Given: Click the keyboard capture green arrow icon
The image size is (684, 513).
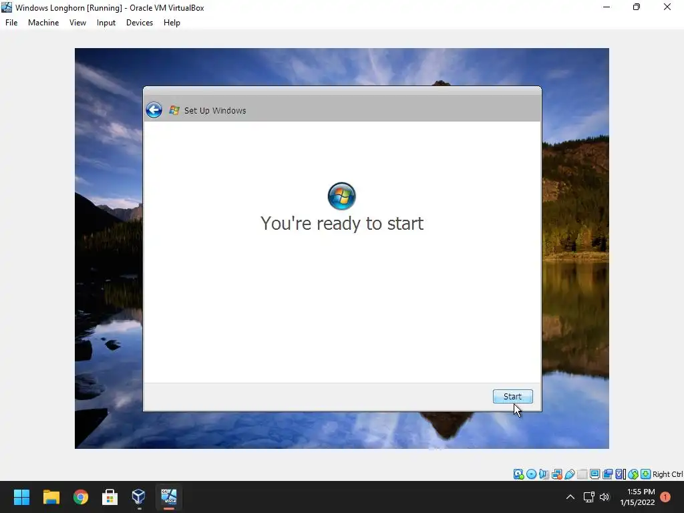Looking at the screenshot, I should 646,474.
